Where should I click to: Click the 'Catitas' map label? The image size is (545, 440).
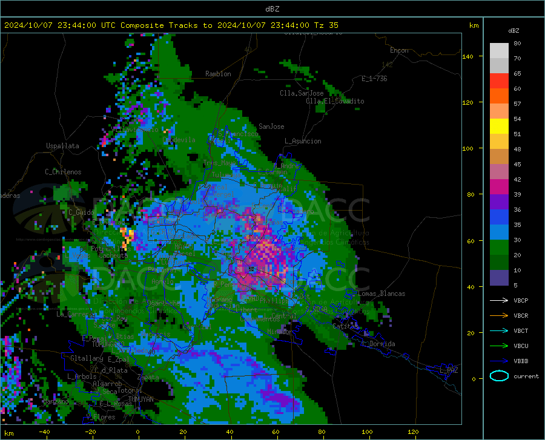[345, 326]
